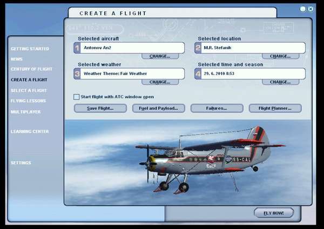Screen dimensions: 324x229
Task: Click the number 3 weather step icon
Action: pos(77,74)
